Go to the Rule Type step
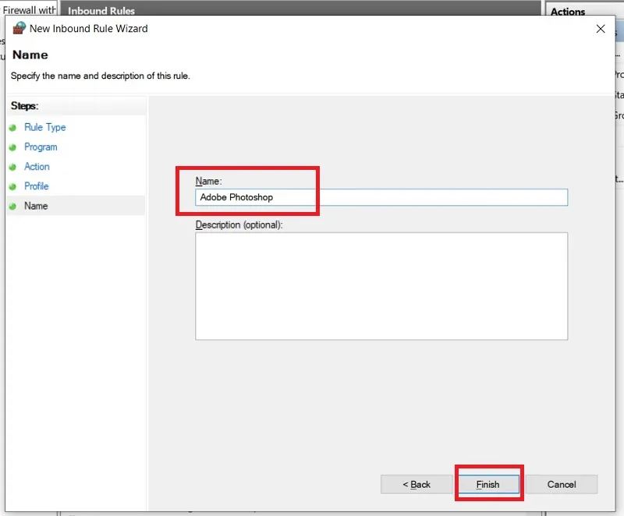Viewport: 624px width, 516px height. [45, 127]
